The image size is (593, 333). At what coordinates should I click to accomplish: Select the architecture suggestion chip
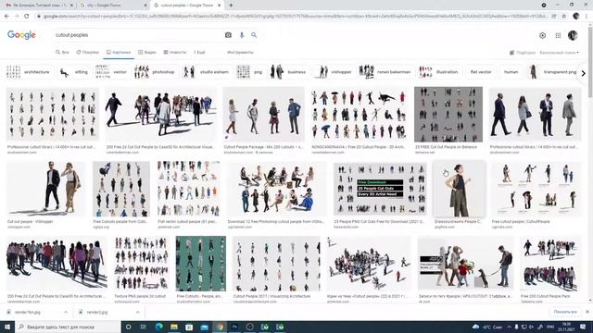pyautogui.click(x=29, y=72)
